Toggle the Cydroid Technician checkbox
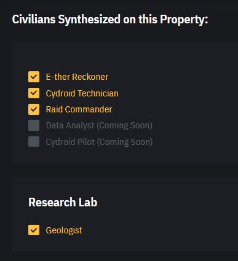This screenshot has height=261, width=238. pyautogui.click(x=34, y=93)
